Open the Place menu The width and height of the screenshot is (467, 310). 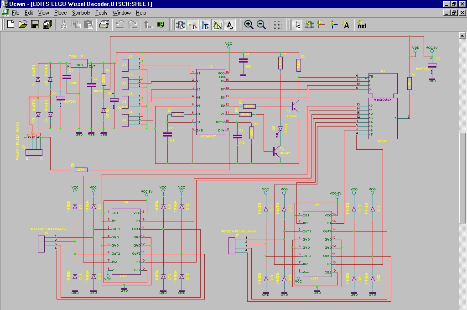61,13
